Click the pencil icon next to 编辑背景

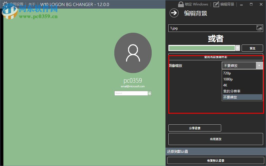[216, 4]
